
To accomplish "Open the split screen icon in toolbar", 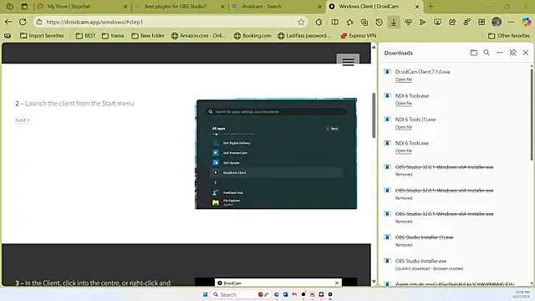I will [x=335, y=22].
